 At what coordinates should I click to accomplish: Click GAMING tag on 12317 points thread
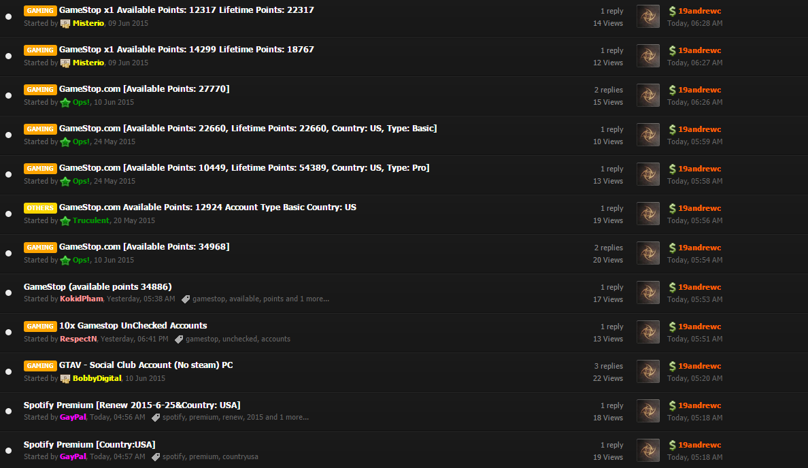coord(40,10)
